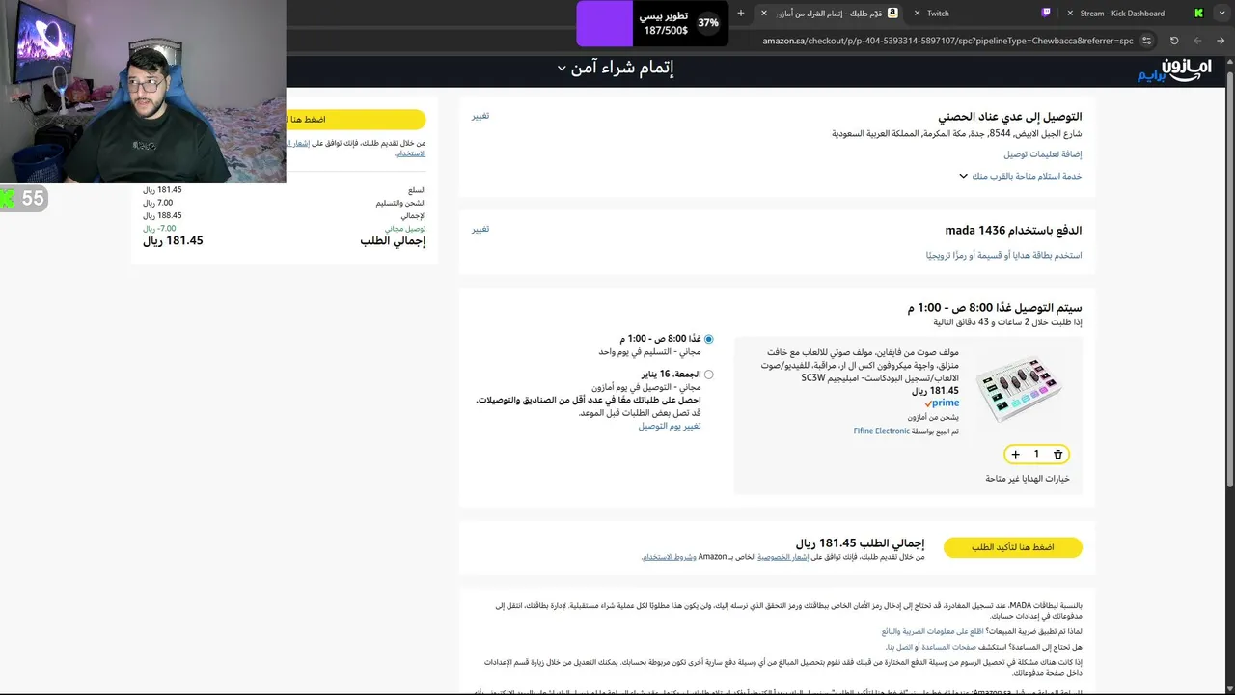Click the yellow place order button in summary panel
1235x695 pixels.
pyautogui.click(x=355, y=120)
